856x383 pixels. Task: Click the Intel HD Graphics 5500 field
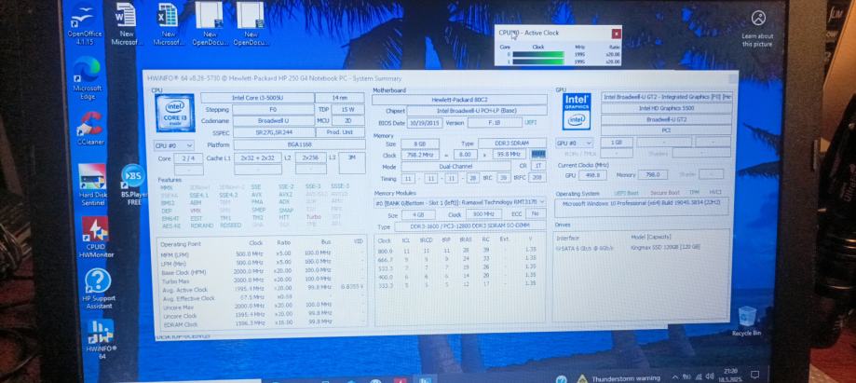666,108
